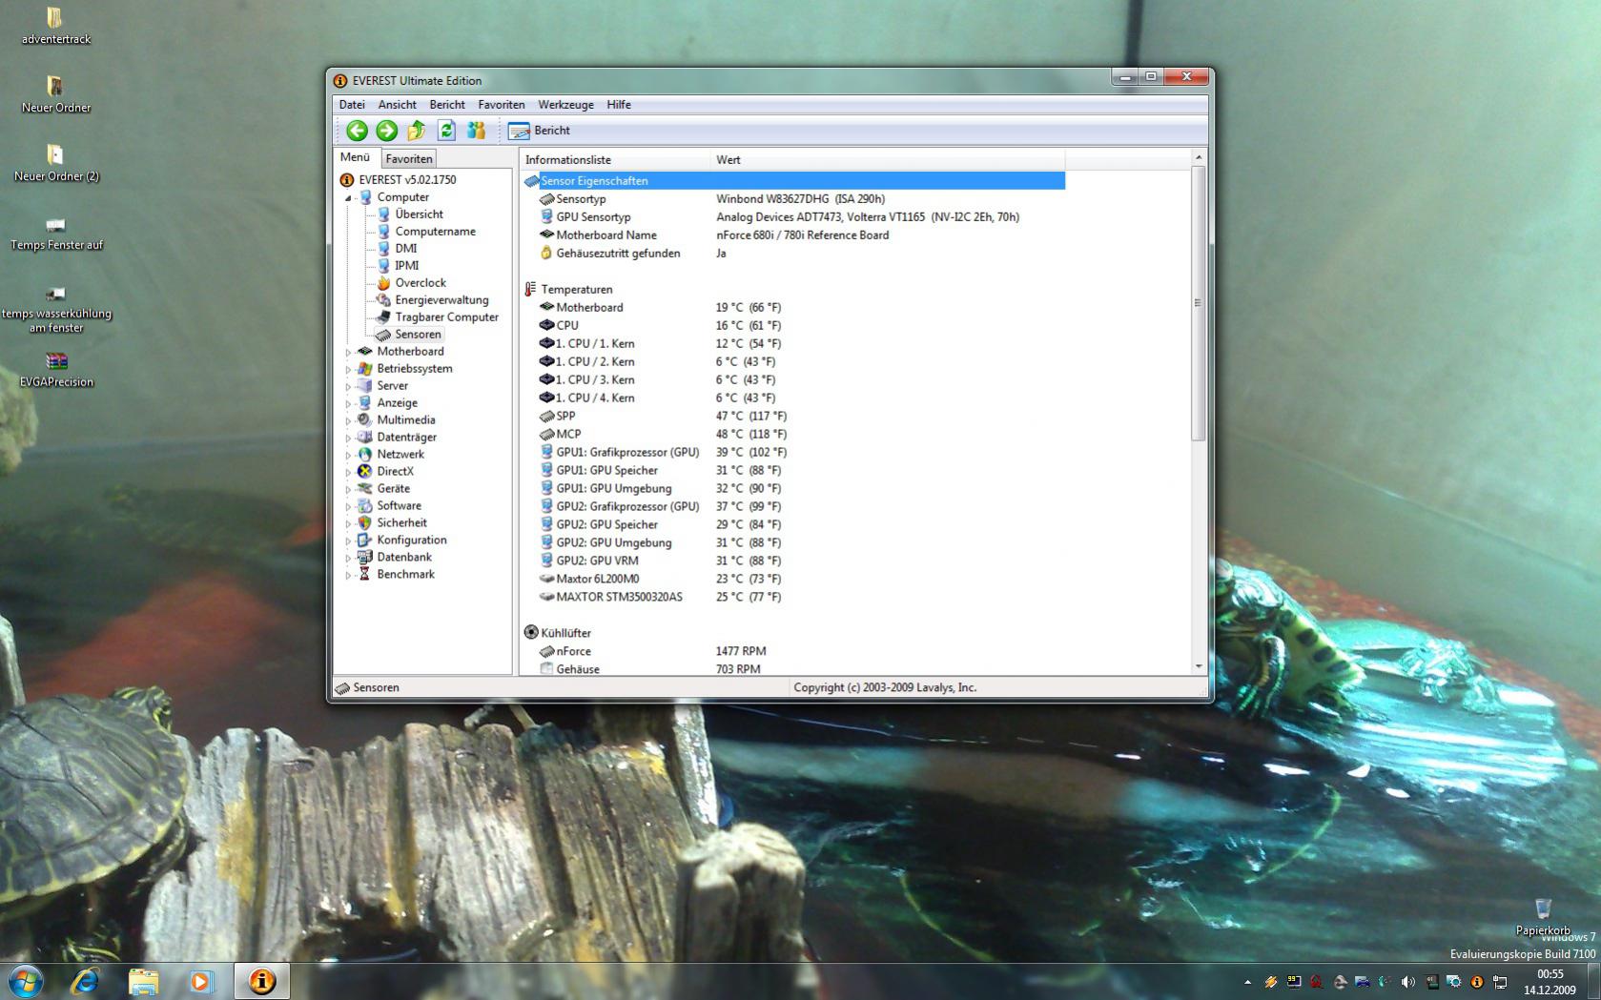Click the Konfiguration tree icon
The image size is (1601, 1000).
point(364,541)
